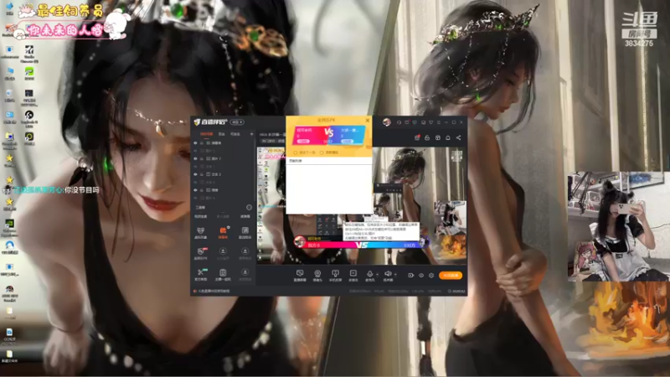
Task: Toggle the preview eye icon near the stream button
Action: tap(421, 276)
